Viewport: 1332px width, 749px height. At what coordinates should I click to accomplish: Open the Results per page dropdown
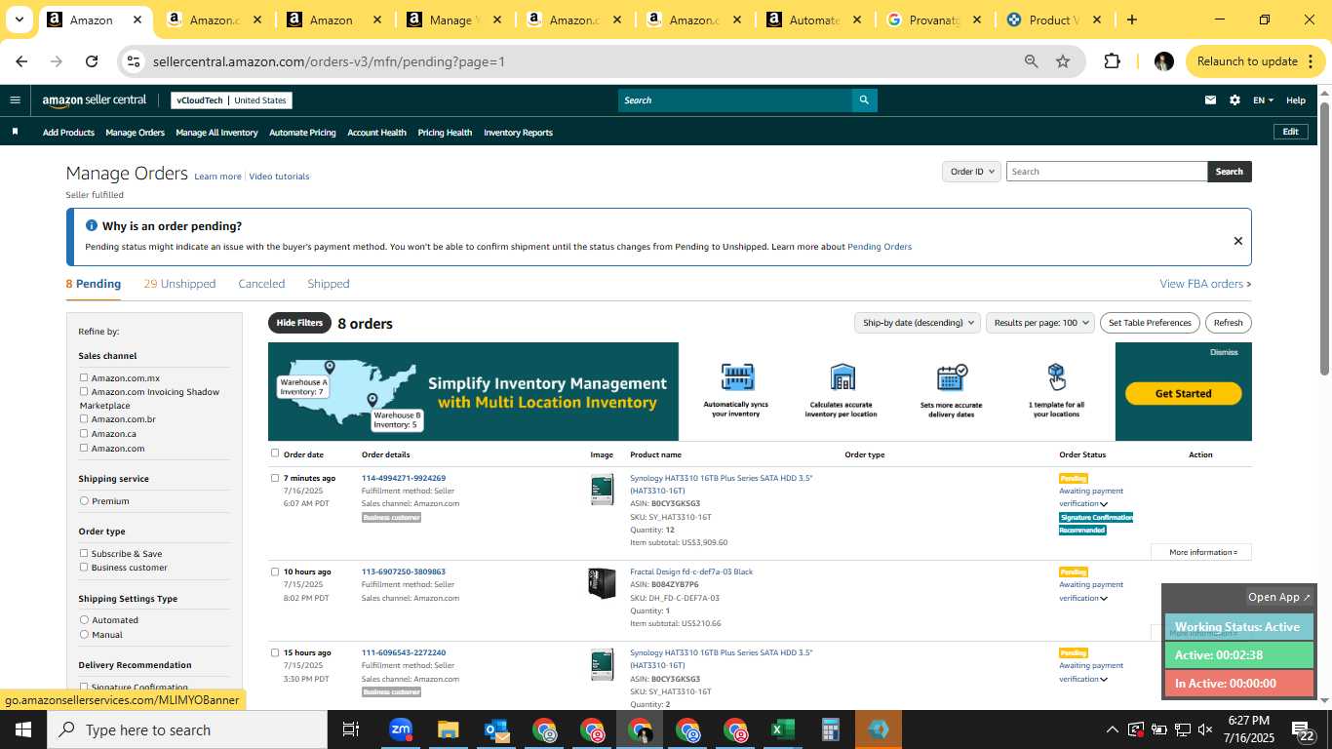(x=1040, y=323)
